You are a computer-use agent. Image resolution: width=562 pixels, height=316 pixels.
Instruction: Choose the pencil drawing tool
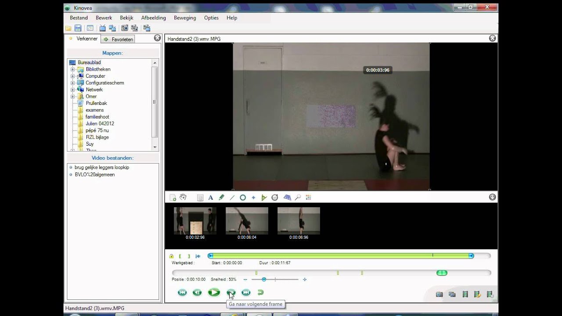(x=221, y=197)
